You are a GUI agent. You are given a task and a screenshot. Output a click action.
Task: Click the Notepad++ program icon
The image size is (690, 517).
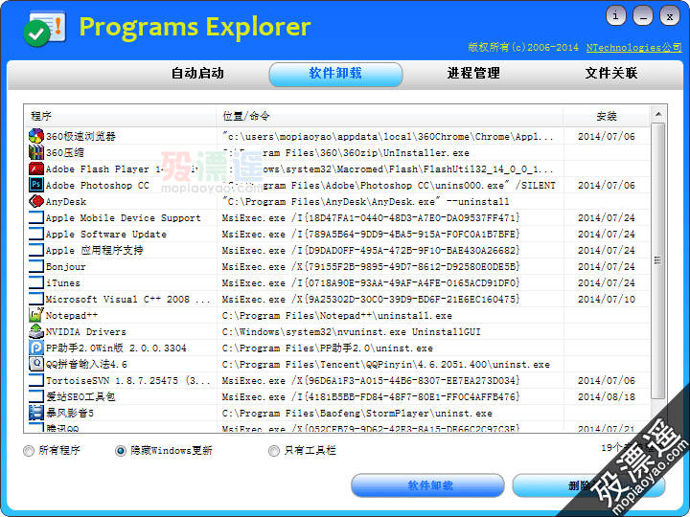(x=36, y=315)
